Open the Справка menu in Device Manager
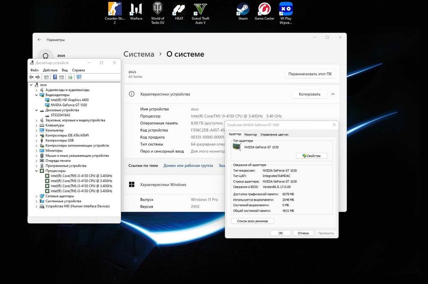This screenshot has width=428, height=284. click(x=78, y=70)
